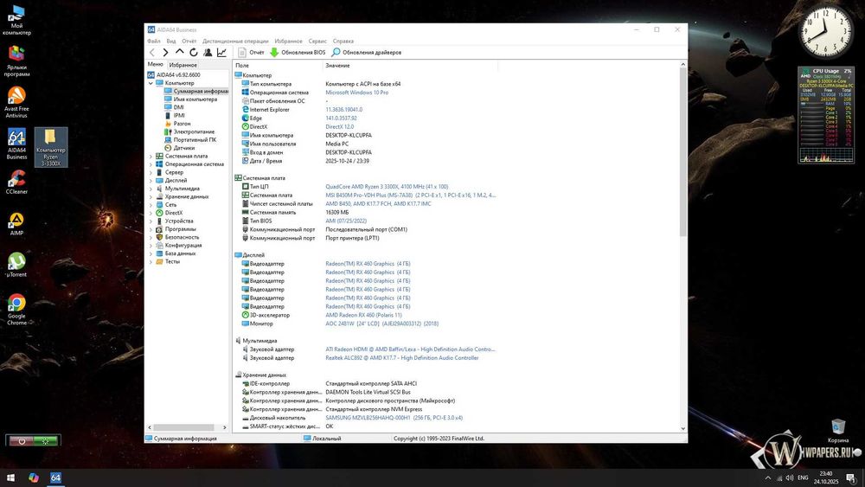Expand the Операционная система tree node
Viewport: 865px width, 487px height.
(151, 164)
